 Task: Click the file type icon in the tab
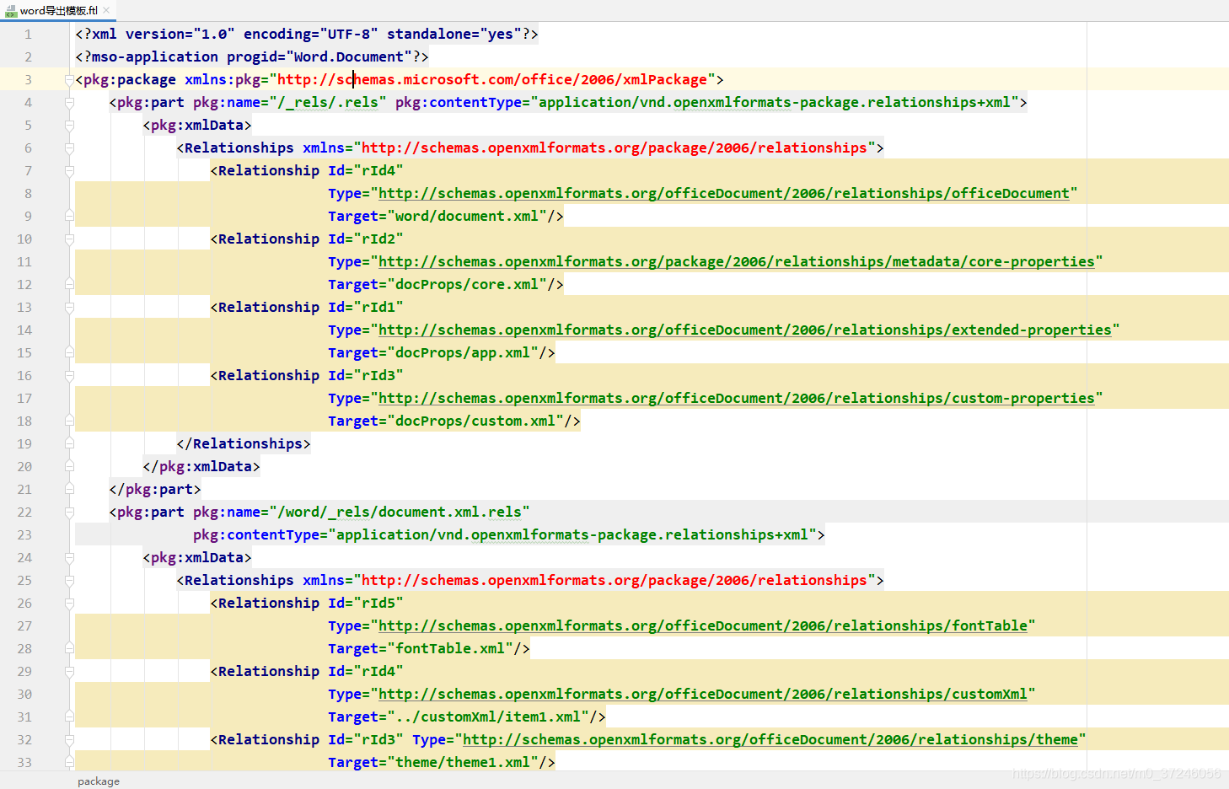[x=11, y=11]
